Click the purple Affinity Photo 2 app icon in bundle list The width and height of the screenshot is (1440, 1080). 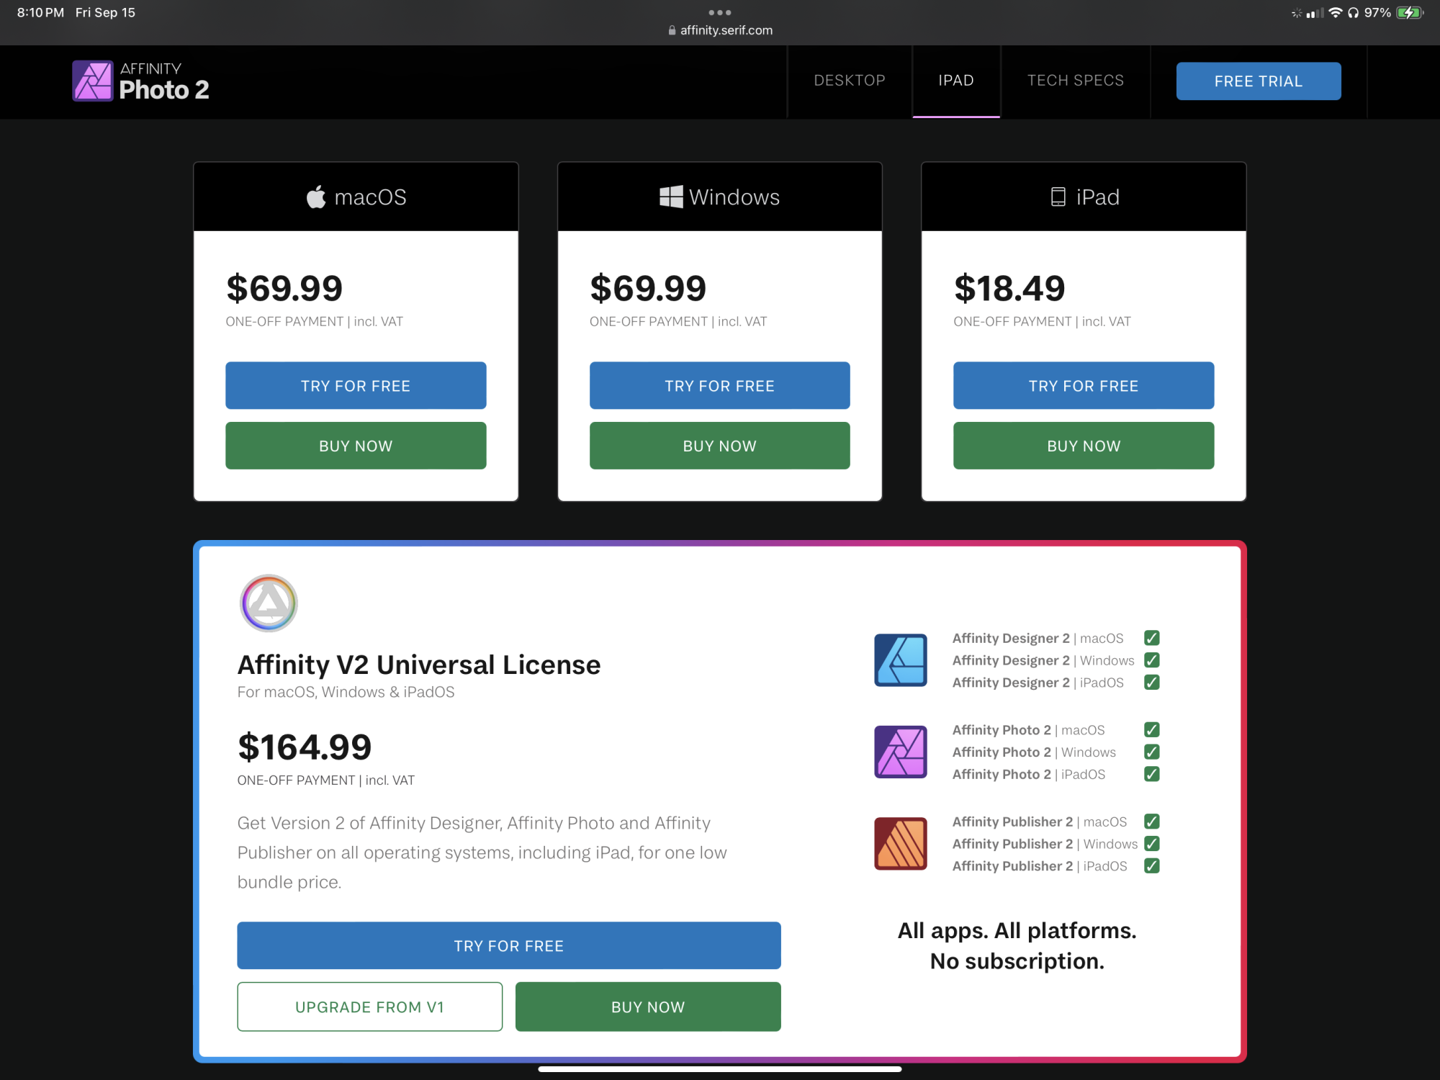click(x=900, y=752)
